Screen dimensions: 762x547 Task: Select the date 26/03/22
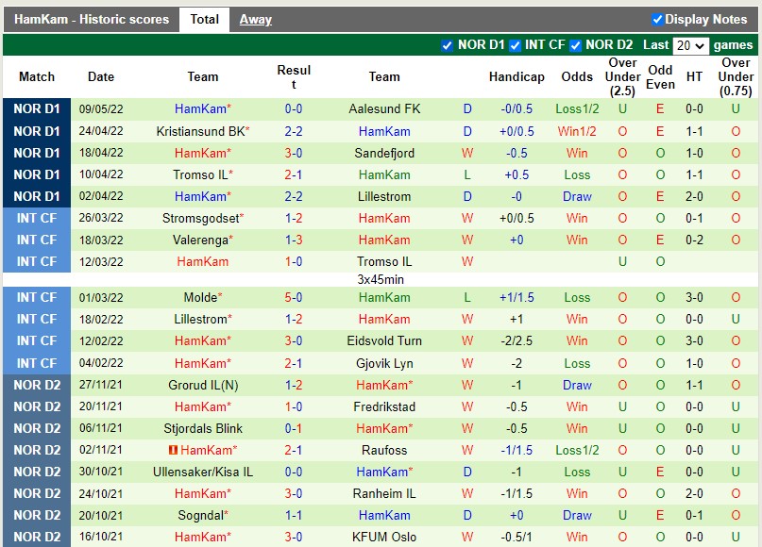[101, 218]
